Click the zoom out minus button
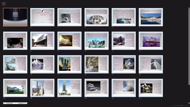190x107 pixels. click(x=171, y=106)
